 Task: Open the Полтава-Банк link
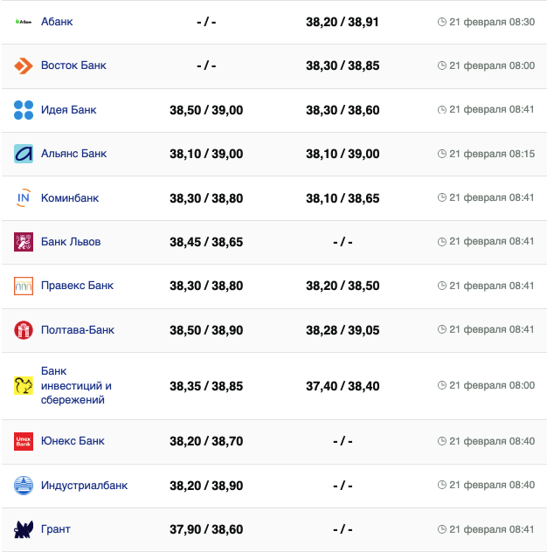pyautogui.click(x=78, y=330)
